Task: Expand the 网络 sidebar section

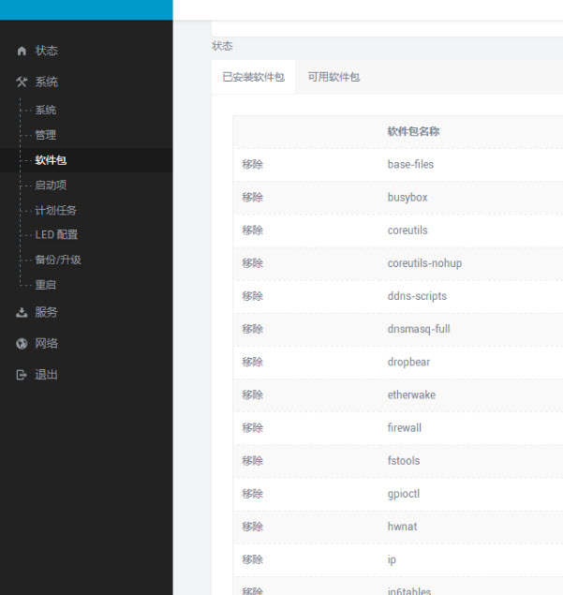Action: (x=47, y=344)
